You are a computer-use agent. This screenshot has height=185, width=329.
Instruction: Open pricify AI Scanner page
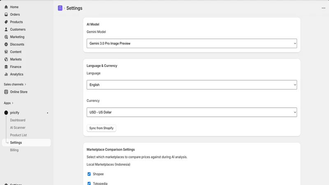(18, 127)
